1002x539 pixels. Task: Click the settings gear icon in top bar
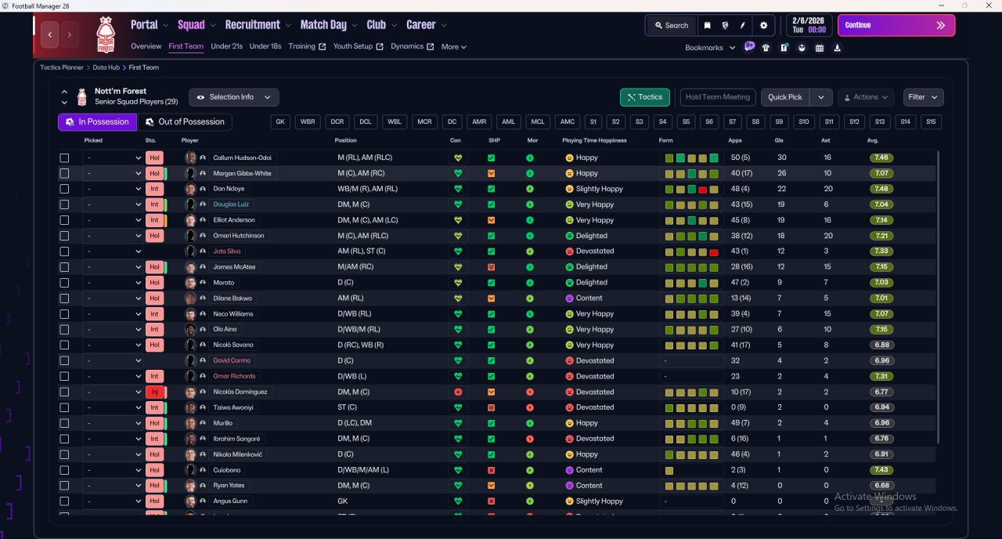click(763, 25)
